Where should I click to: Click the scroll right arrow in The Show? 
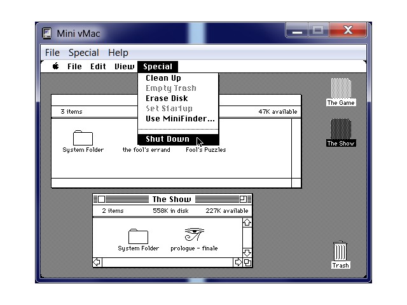tap(238, 262)
